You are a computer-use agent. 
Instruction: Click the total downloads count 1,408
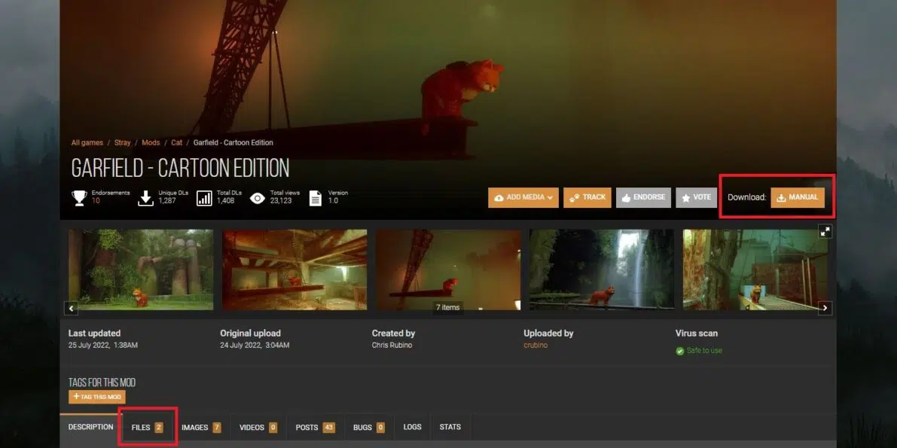(225, 201)
